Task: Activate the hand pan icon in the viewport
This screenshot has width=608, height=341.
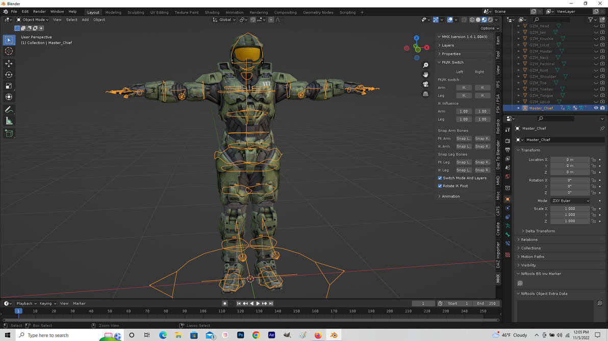Action: pyautogui.click(x=425, y=75)
